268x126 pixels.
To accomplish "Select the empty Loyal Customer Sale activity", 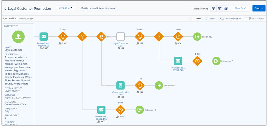I will (x=120, y=37).
